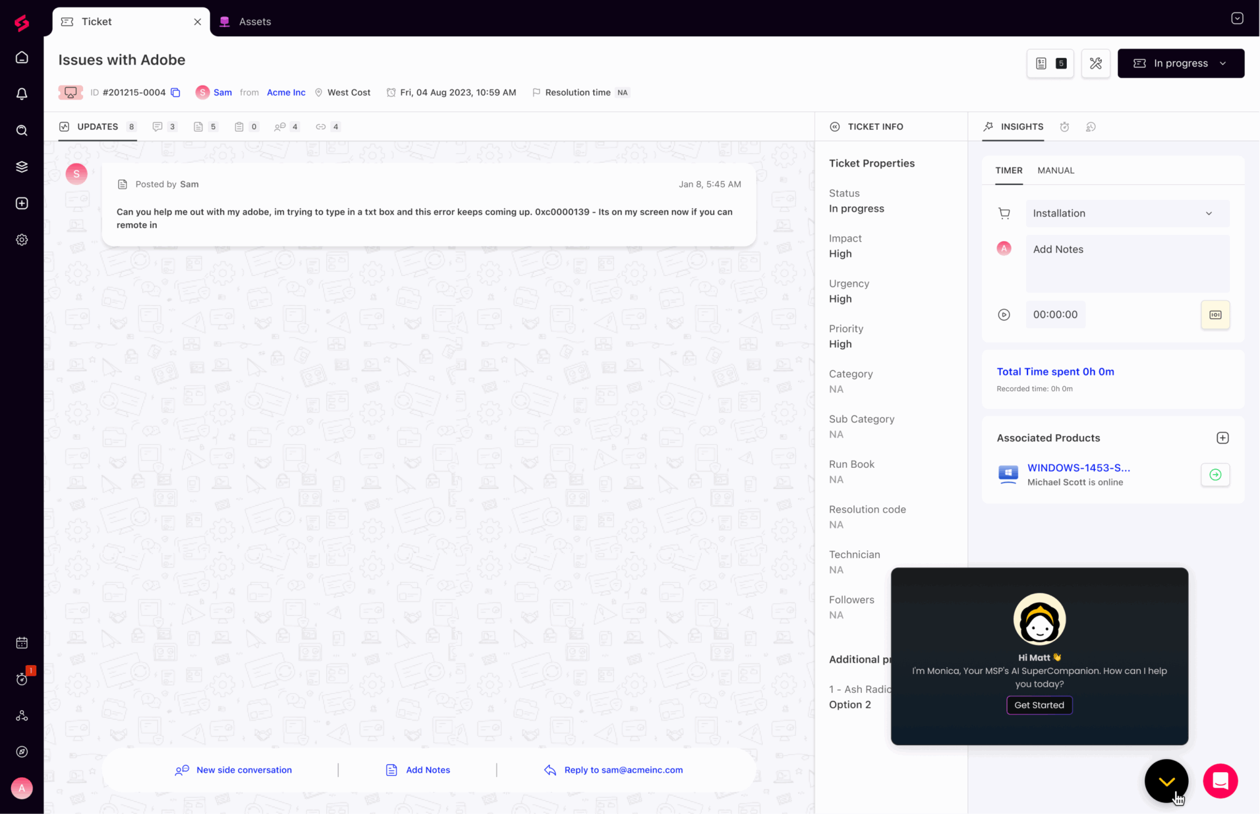Screen dimensions: 1260x814
Task: Open notifications bell in sidebar
Action: [22, 94]
